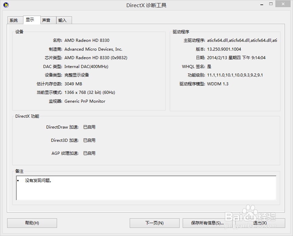Click Generic PnP Monitor value
This screenshot has height=236, width=293.
[x=85, y=101]
